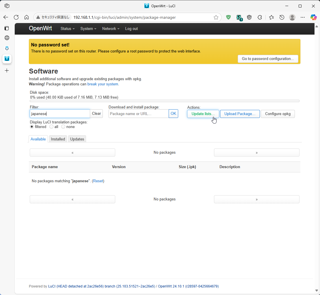
Task: Click the page scrollbar up arrow
Action: coord(317,26)
